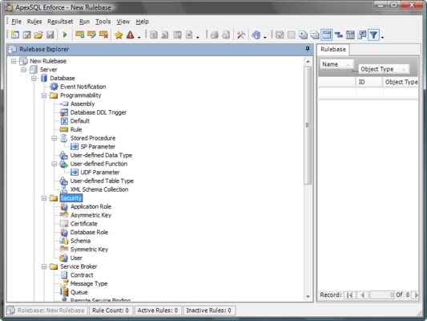Viewport: 427px width, 321px height.
Task: Select the Queue tree item
Action: click(x=79, y=292)
